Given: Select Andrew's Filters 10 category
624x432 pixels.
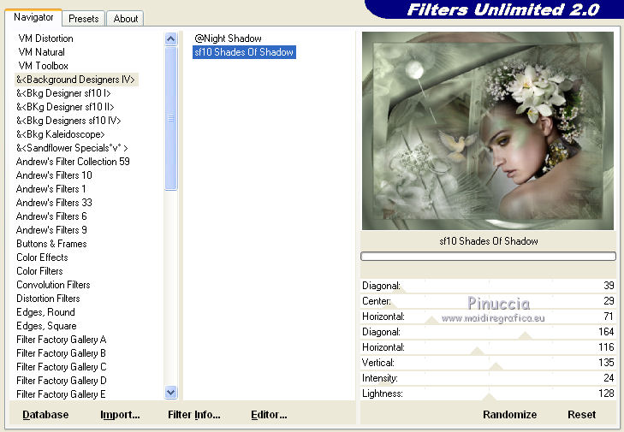Looking at the screenshot, I should pos(54,175).
